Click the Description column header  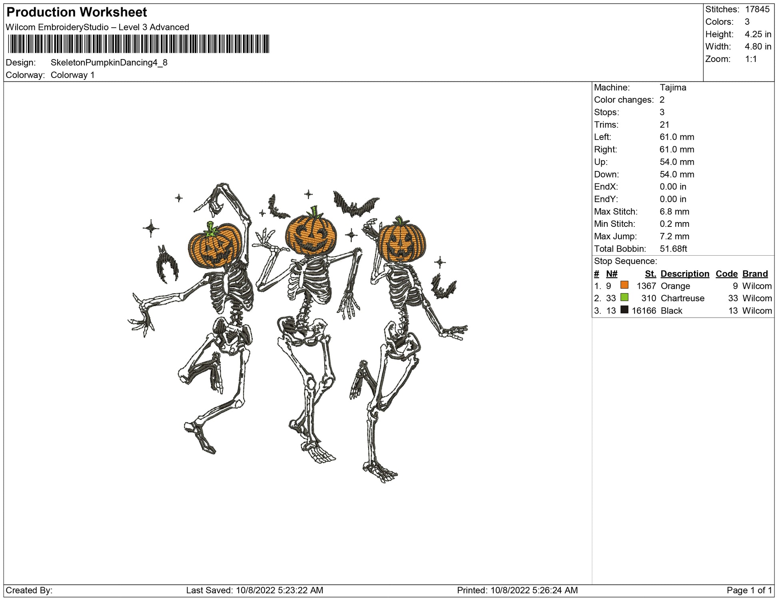pos(684,274)
